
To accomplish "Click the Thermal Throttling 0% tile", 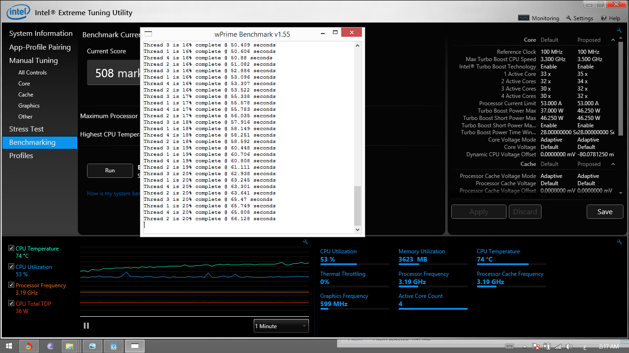I will click(x=355, y=278).
